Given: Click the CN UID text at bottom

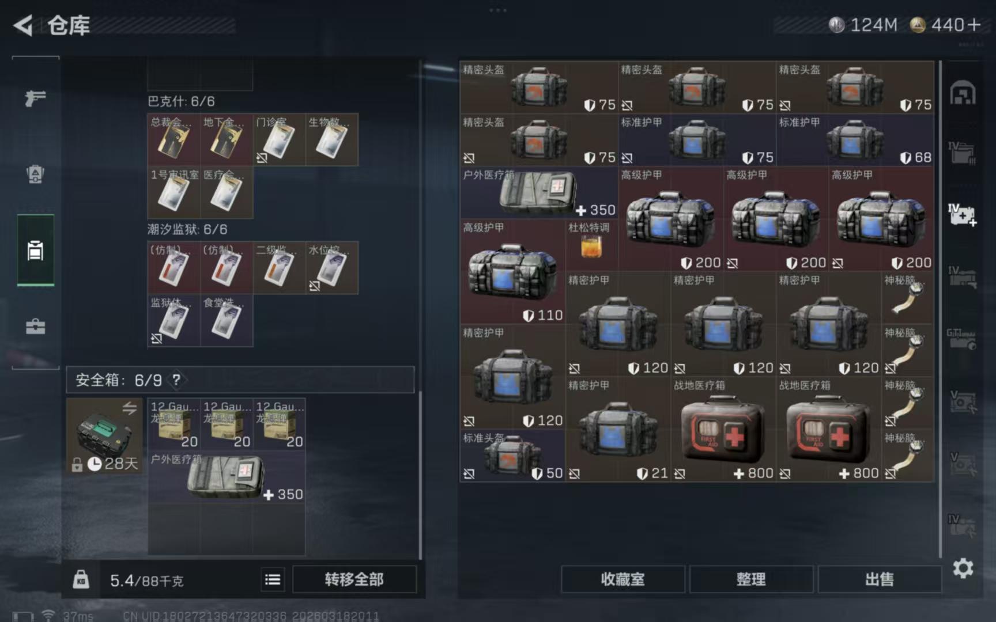Looking at the screenshot, I should (x=251, y=616).
